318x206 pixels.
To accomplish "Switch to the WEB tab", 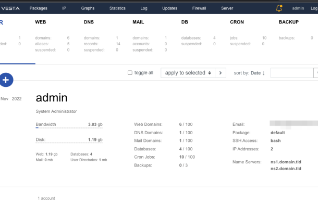I will [x=41, y=22].
